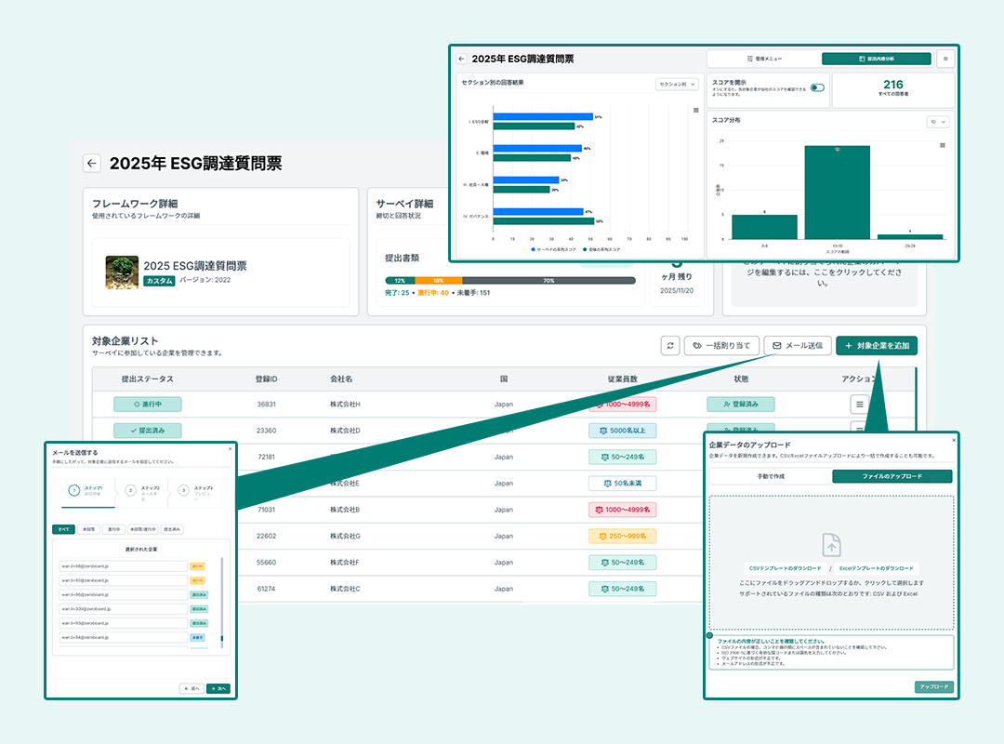Screen dimensions: 1004x744
Task: Open action menu for 株式会社H row
Action: [x=859, y=405]
